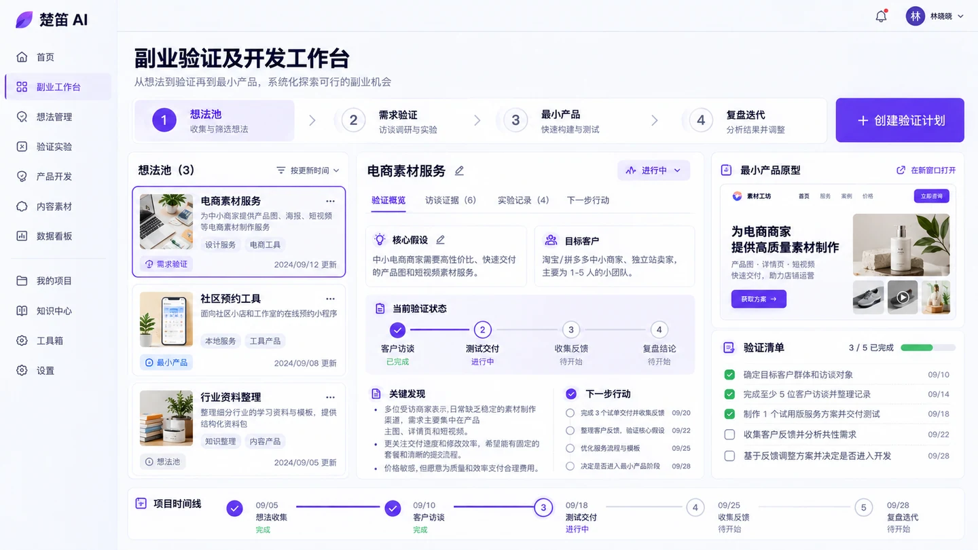Click the 验证清单 green progress bar

(928, 348)
